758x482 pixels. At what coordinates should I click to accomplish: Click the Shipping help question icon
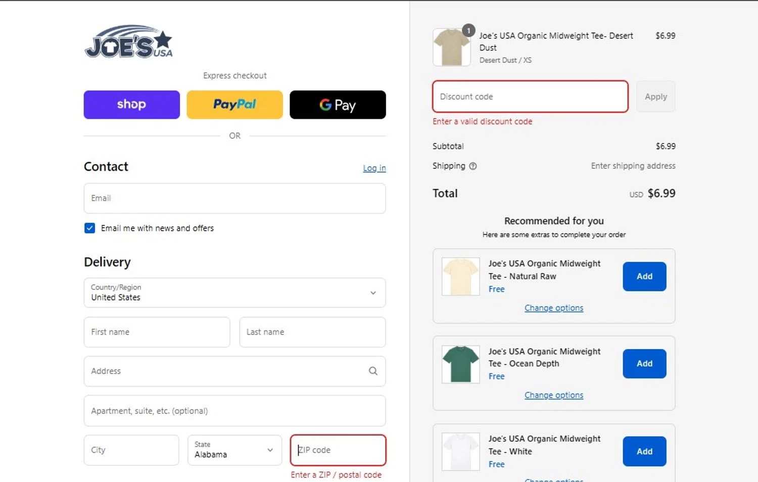(473, 166)
